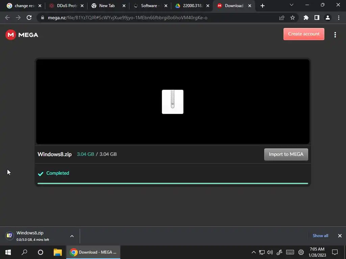Open network status tray icon

(262, 252)
